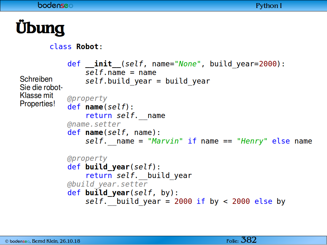The image size is (327, 245).
Task: Click the 'def name(self):' getter line
Action: (x=100, y=107)
